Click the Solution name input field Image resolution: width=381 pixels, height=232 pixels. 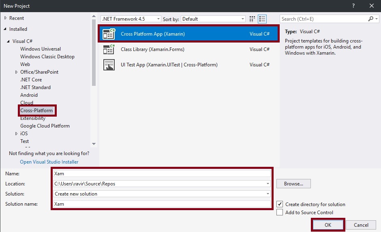tap(162, 204)
